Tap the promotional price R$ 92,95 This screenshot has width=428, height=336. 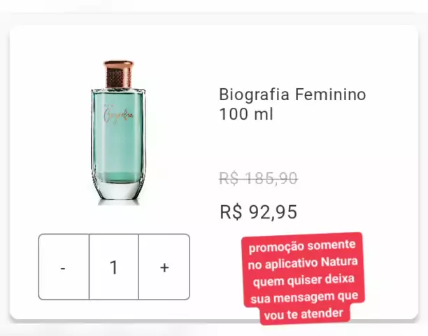[x=258, y=211]
